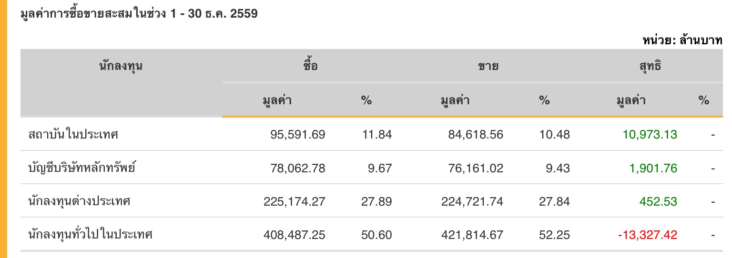Screen dimensions: 732x258
Task: Select the sell value 76,161.02
Action: click(x=475, y=168)
